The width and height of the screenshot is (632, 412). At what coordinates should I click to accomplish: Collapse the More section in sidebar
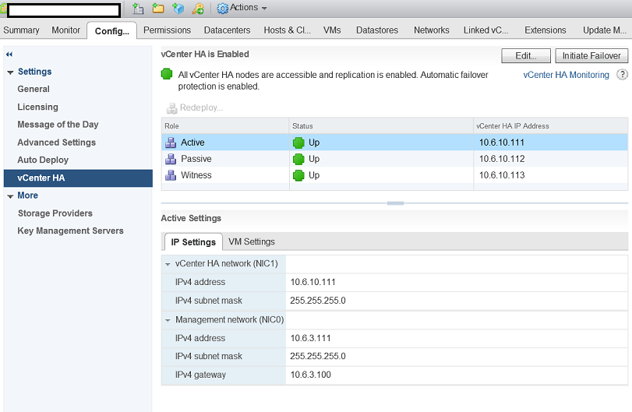pos(10,196)
